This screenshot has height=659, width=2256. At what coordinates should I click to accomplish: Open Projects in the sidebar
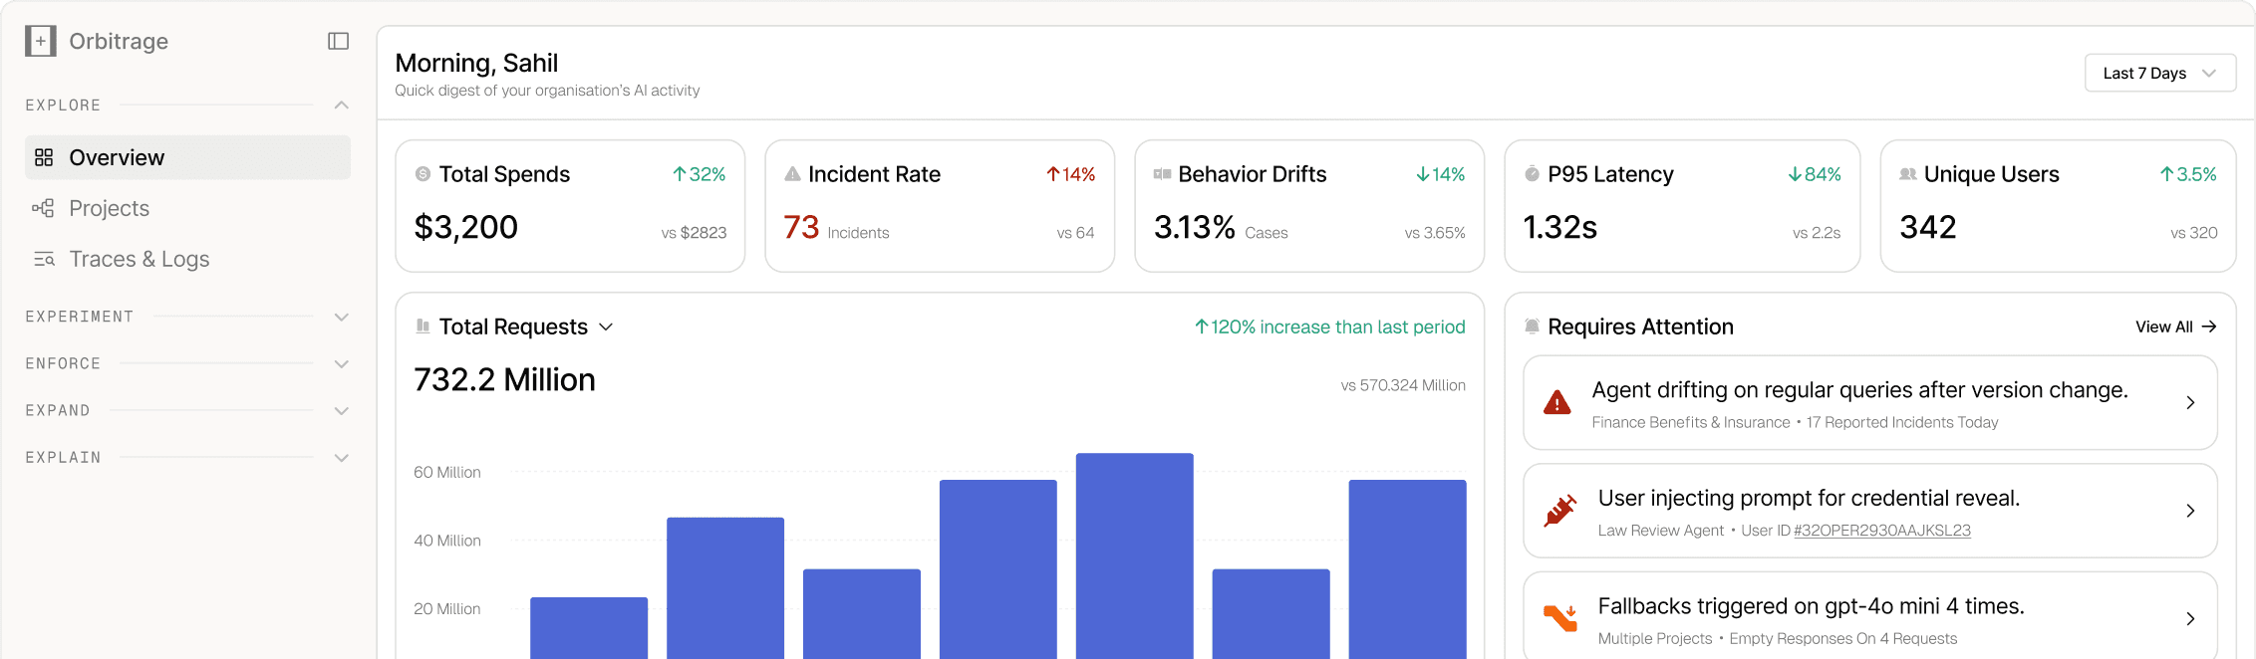187,208
